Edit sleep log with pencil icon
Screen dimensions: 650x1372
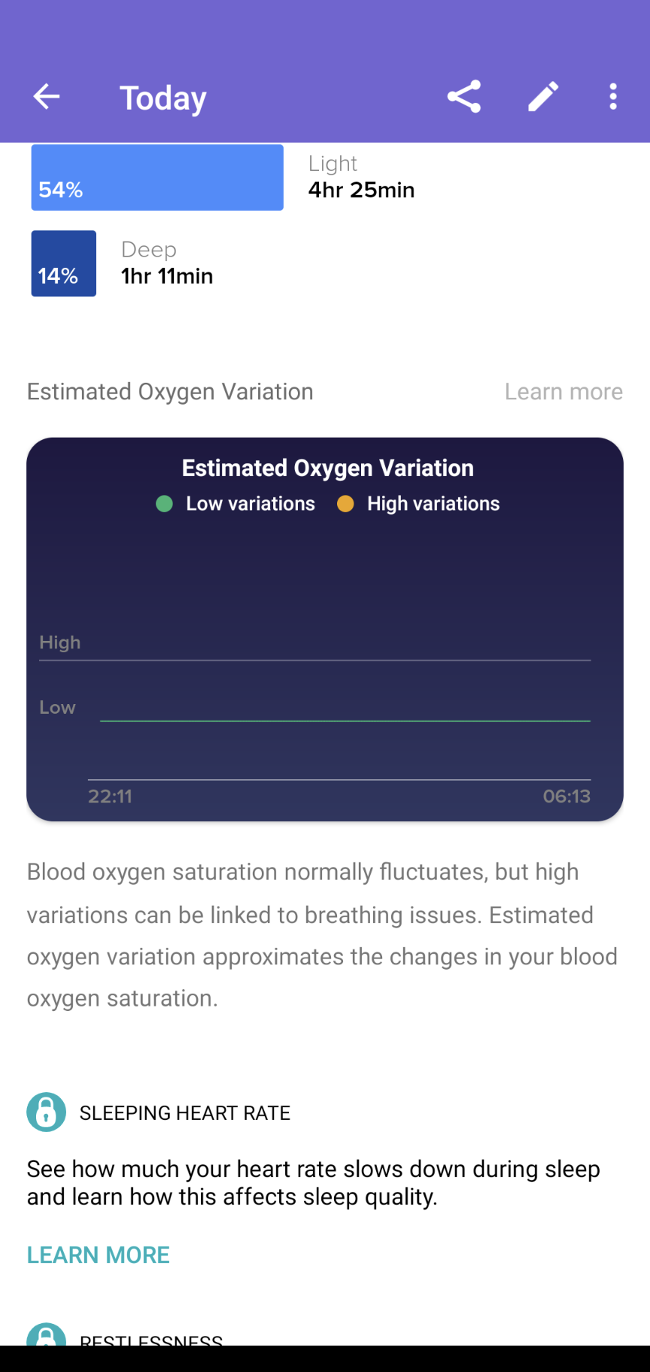[543, 97]
